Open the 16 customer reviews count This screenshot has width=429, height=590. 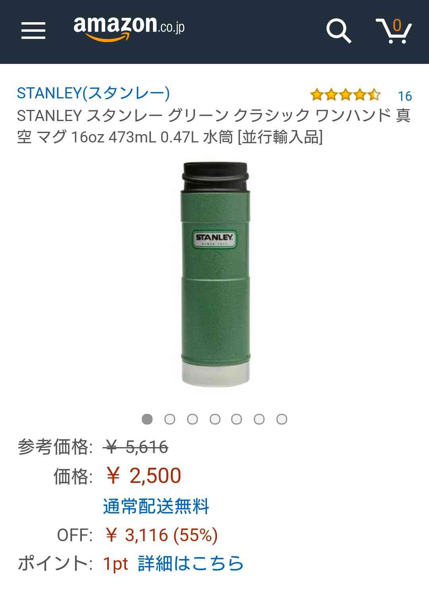(x=405, y=96)
